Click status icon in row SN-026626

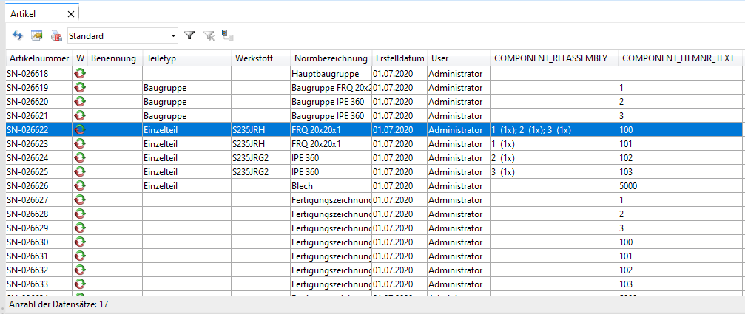[x=80, y=185]
